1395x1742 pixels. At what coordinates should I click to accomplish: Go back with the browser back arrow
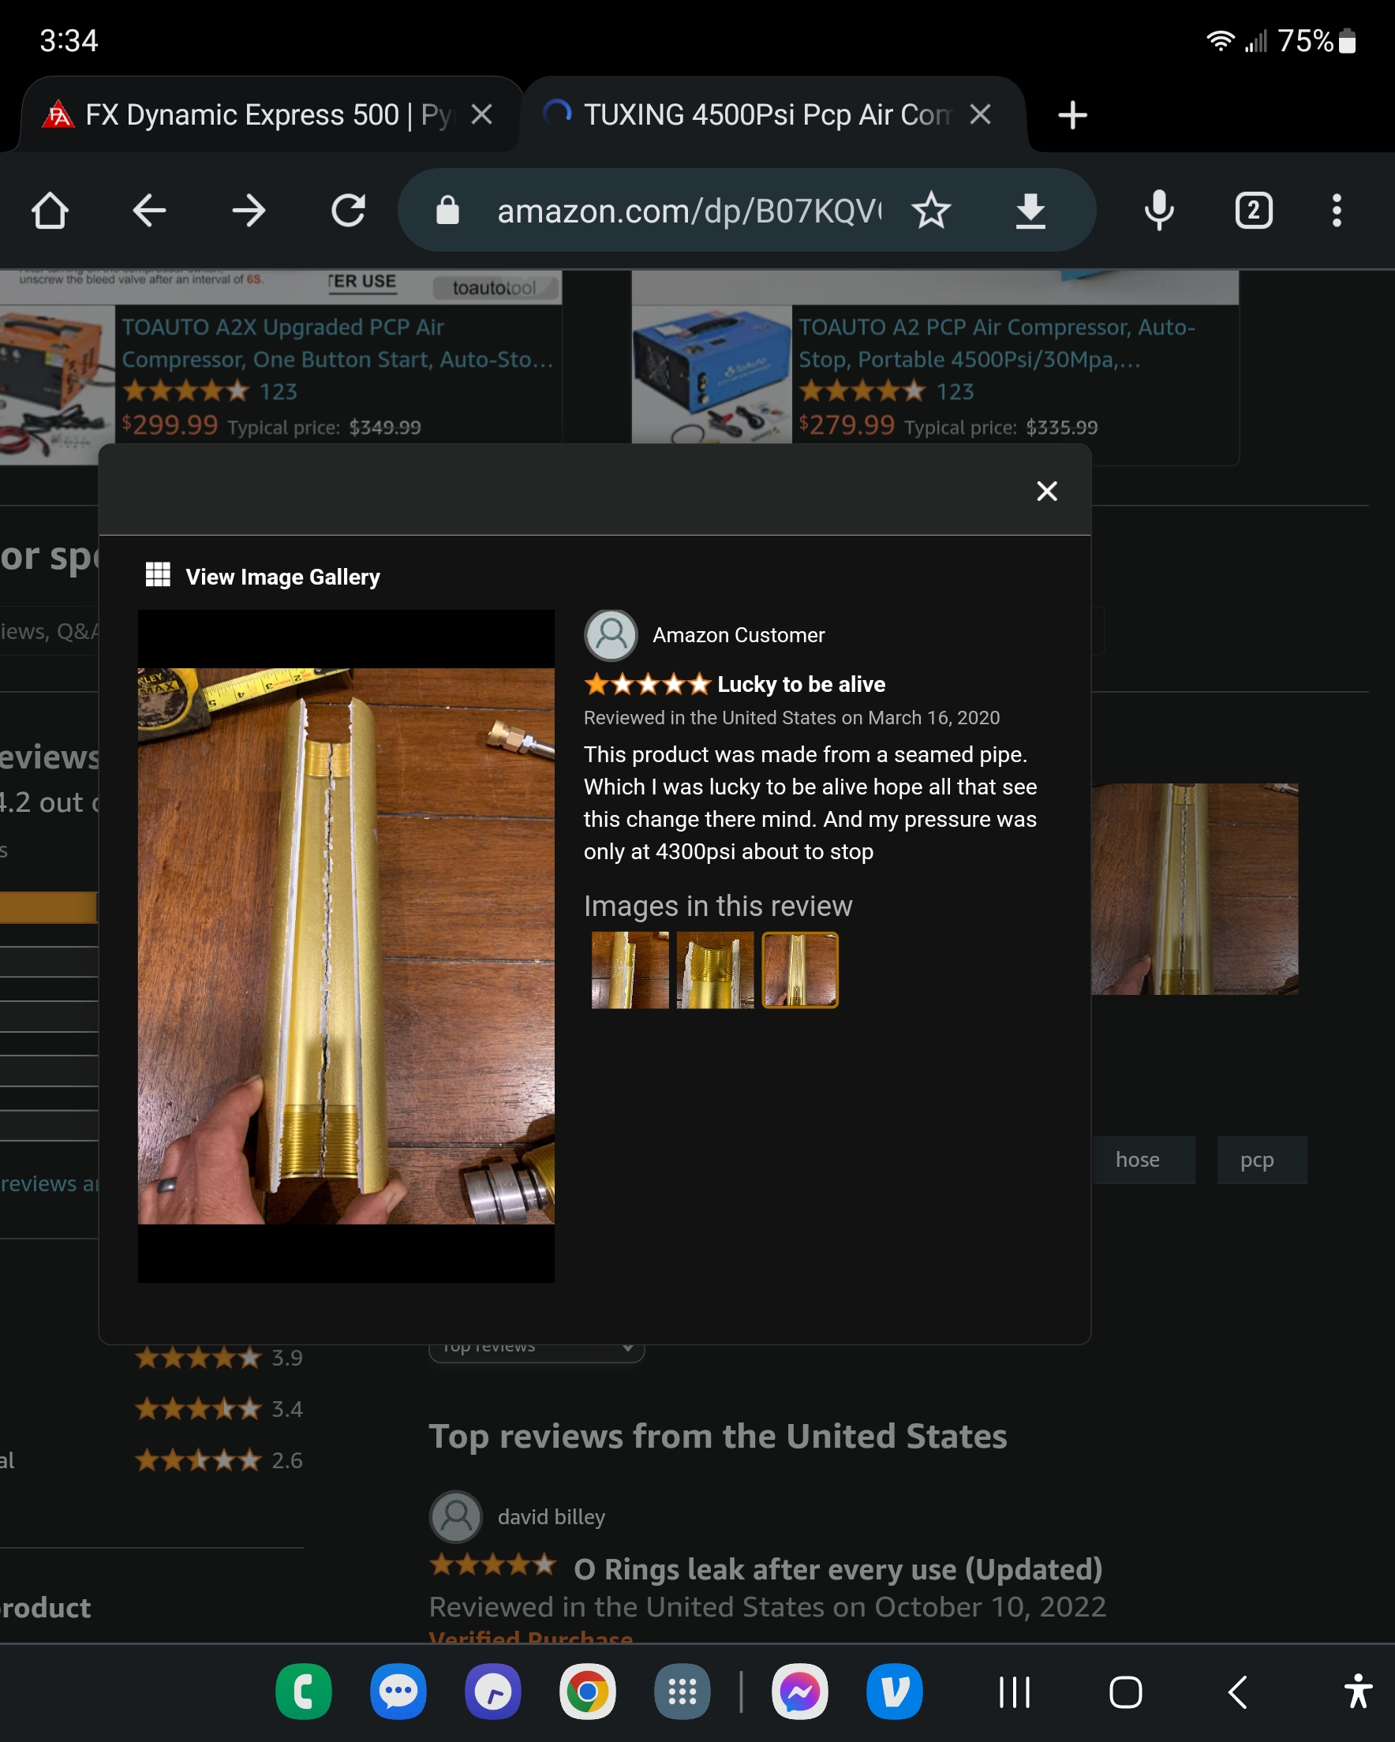[x=148, y=211]
